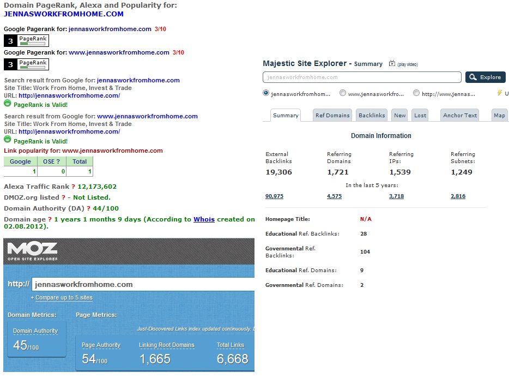Switch to the Backlinks tab
Image resolution: width=509 pixels, height=384 pixels.
point(372,115)
